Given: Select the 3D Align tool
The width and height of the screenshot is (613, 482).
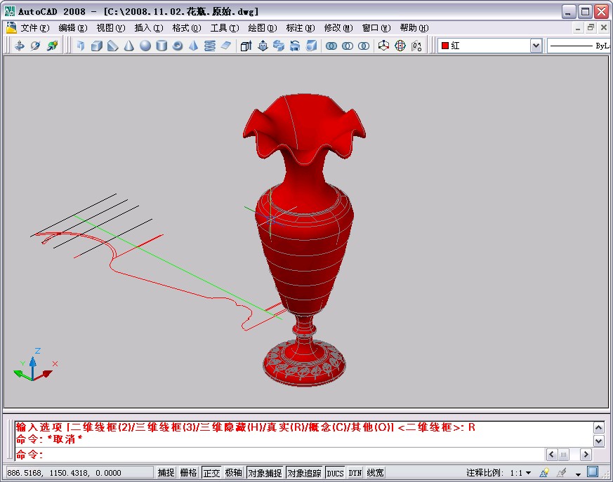Looking at the screenshot, I should pyautogui.click(x=417, y=46).
